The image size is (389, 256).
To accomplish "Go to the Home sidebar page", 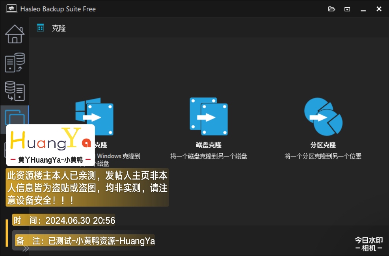I will point(15,34).
